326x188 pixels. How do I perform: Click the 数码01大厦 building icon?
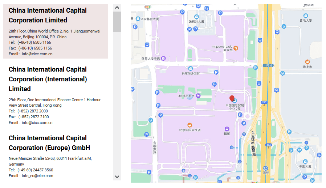196,17
